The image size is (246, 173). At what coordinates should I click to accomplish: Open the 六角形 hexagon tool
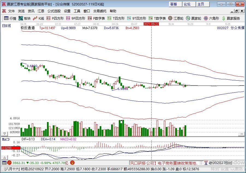(211, 18)
